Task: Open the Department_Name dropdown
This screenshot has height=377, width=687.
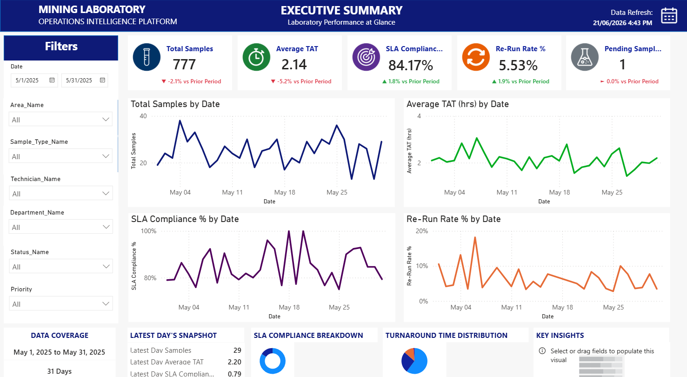Action: 61,227
